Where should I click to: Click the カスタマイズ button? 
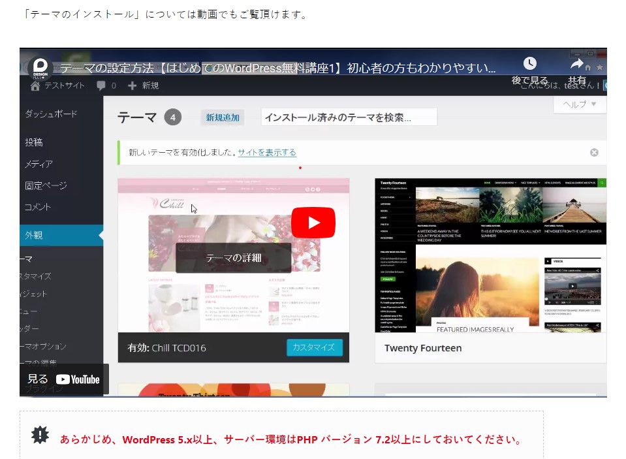coord(314,347)
